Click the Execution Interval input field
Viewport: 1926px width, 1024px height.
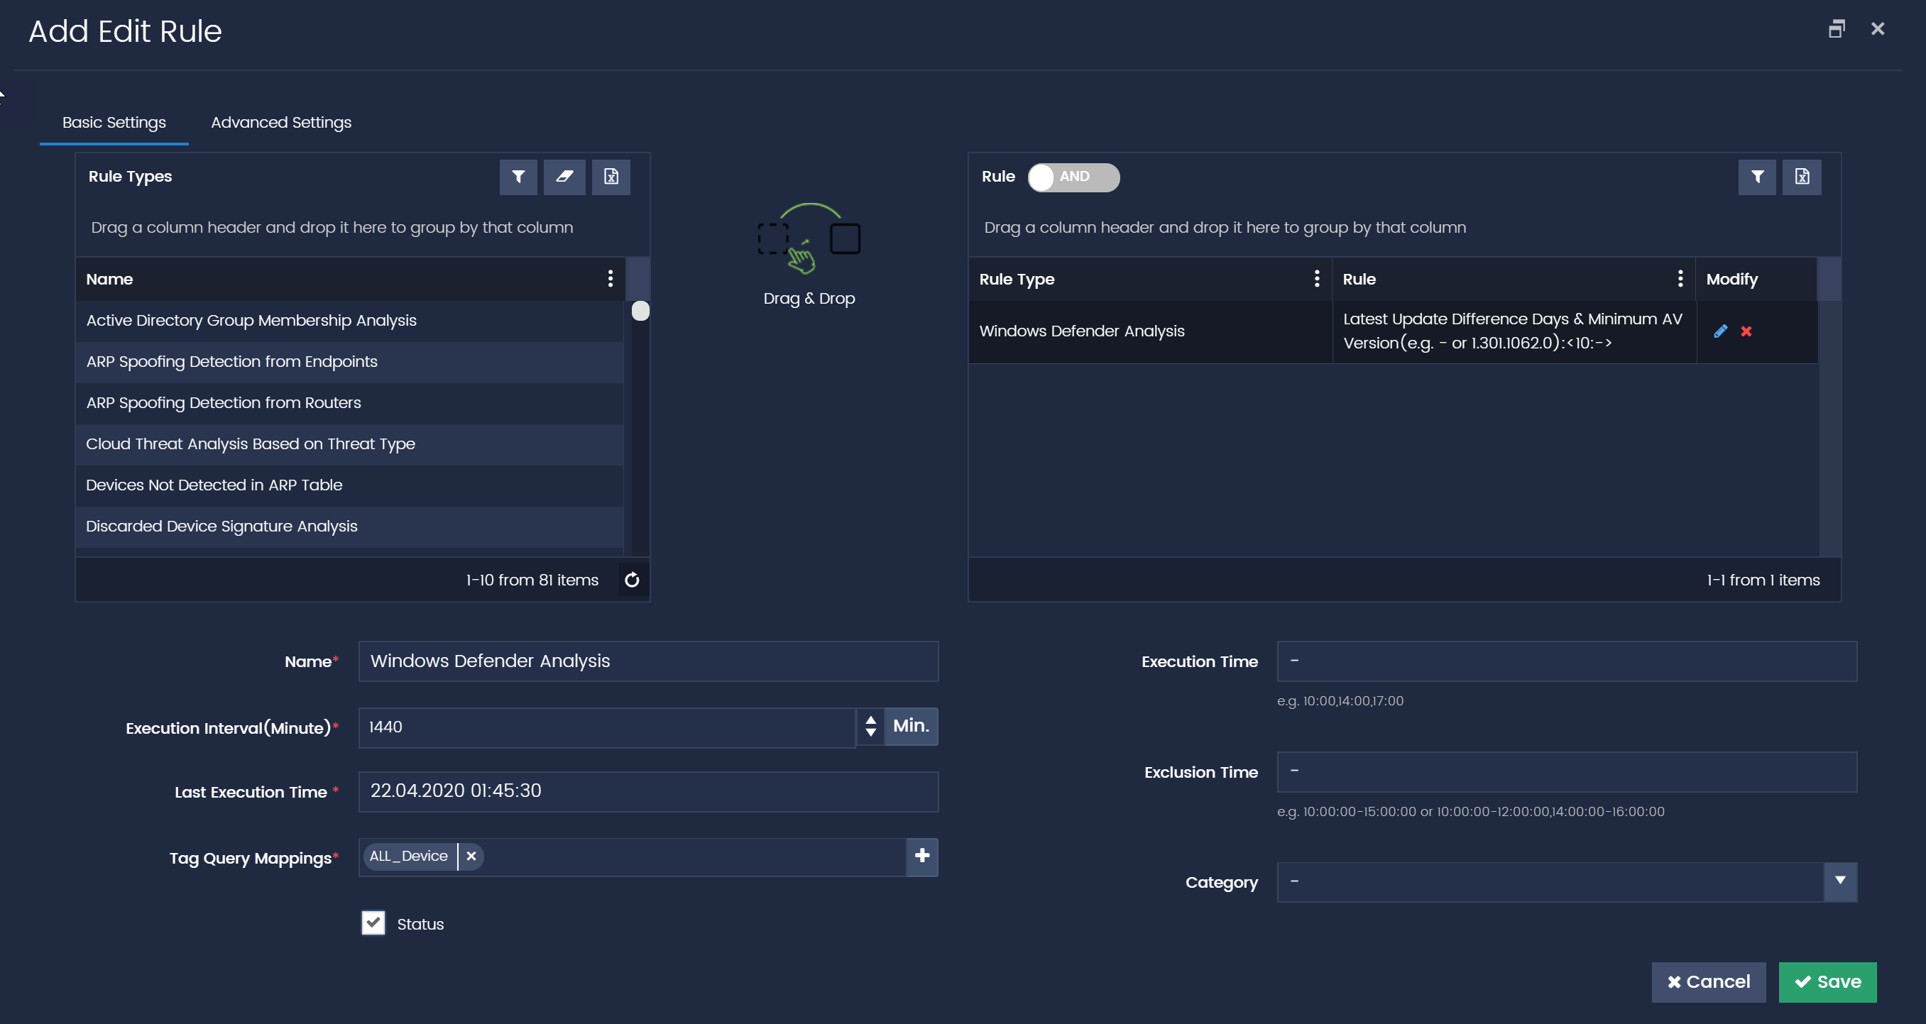tap(607, 727)
